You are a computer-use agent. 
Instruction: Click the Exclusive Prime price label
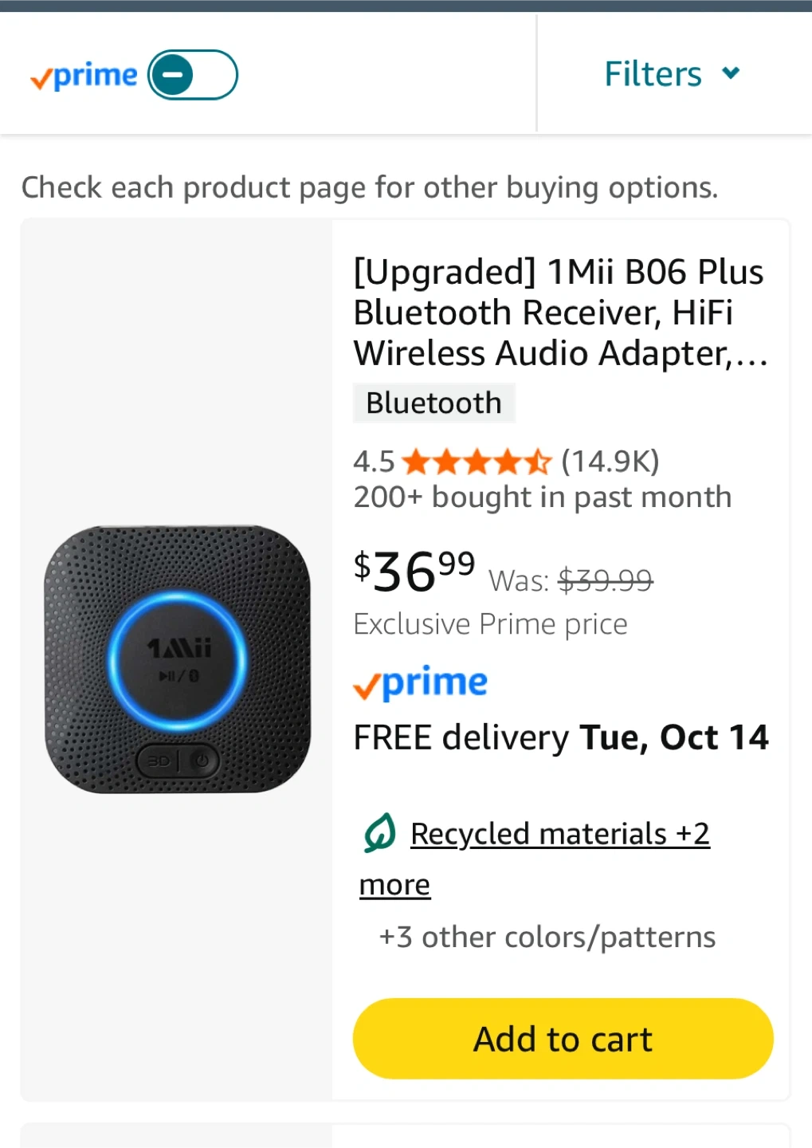point(490,624)
